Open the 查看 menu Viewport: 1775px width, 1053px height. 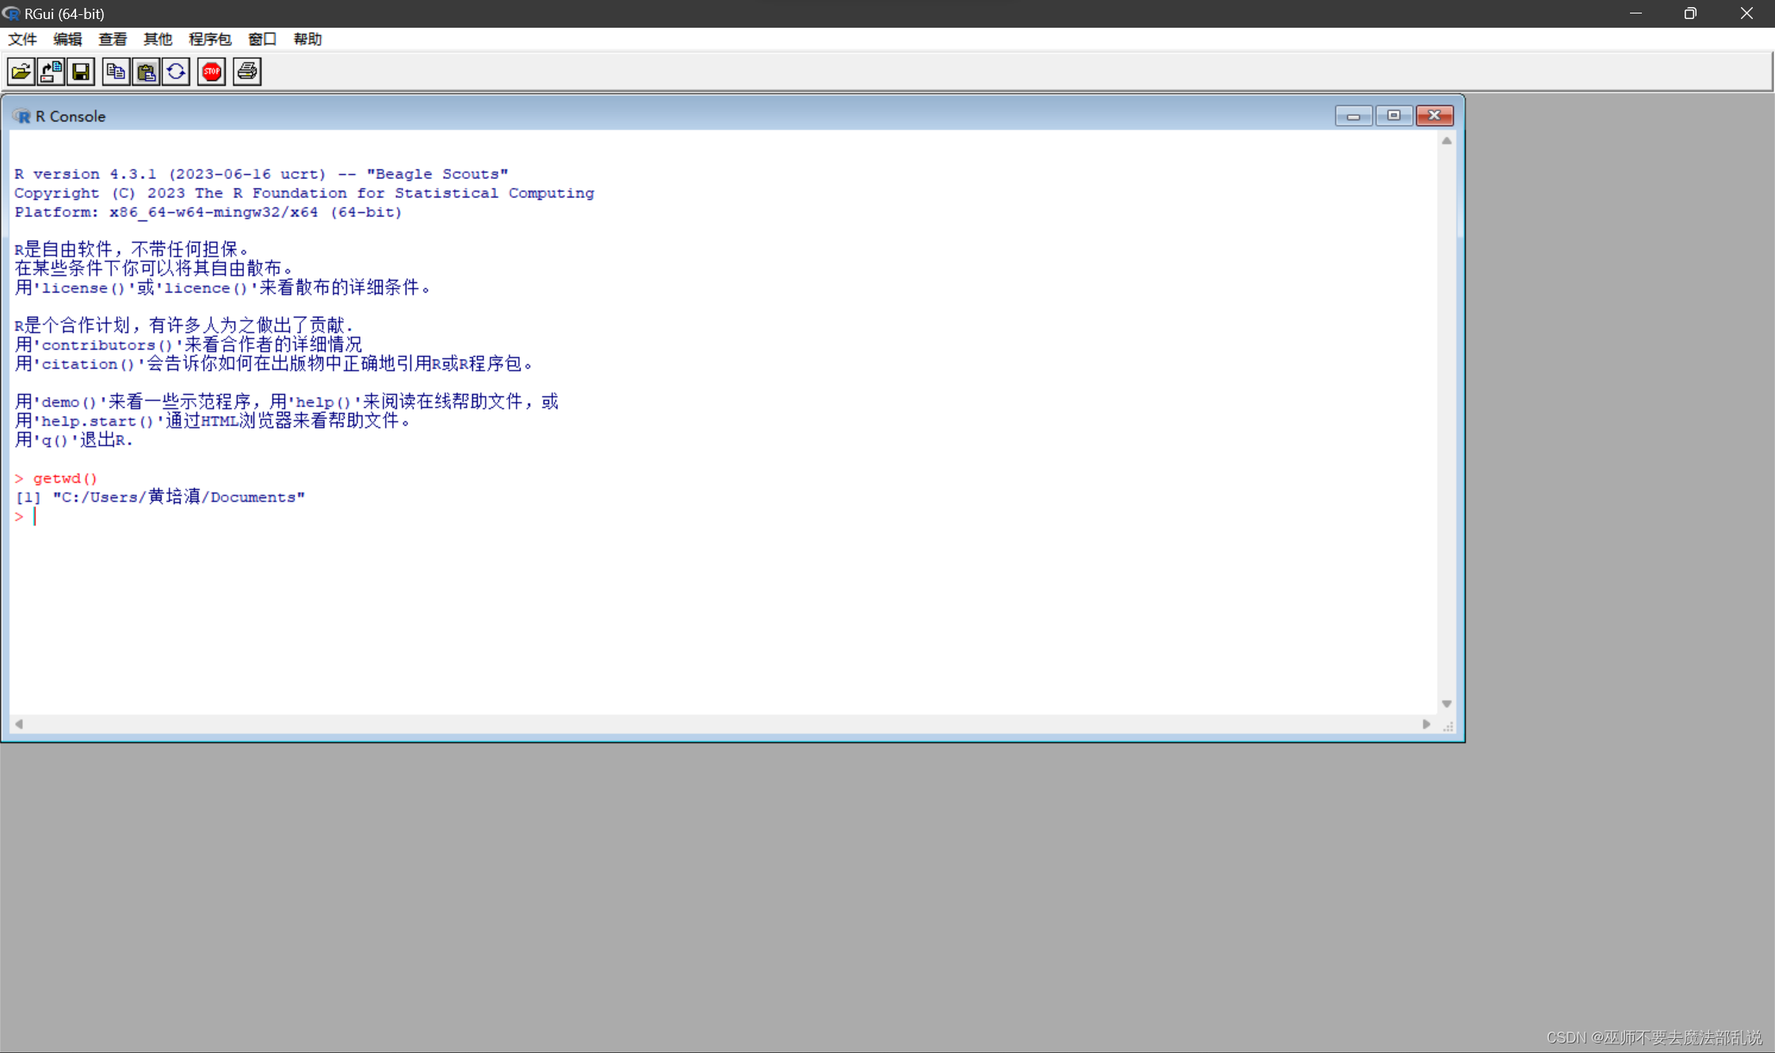(113, 39)
